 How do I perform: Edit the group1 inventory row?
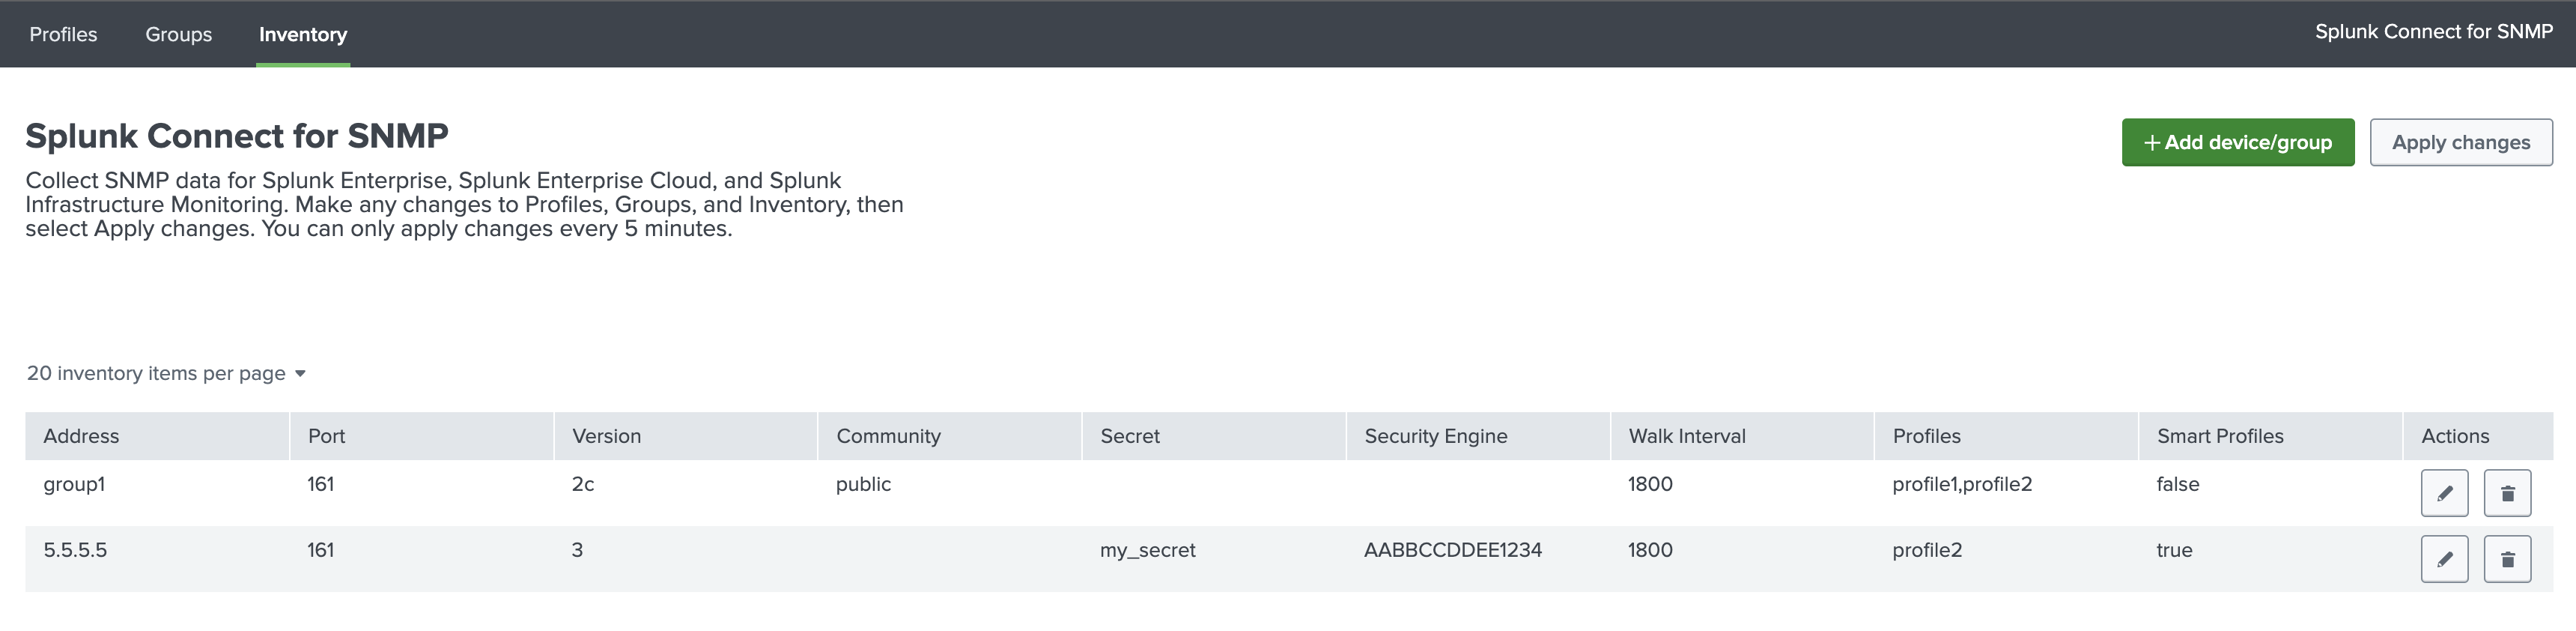tap(2444, 493)
